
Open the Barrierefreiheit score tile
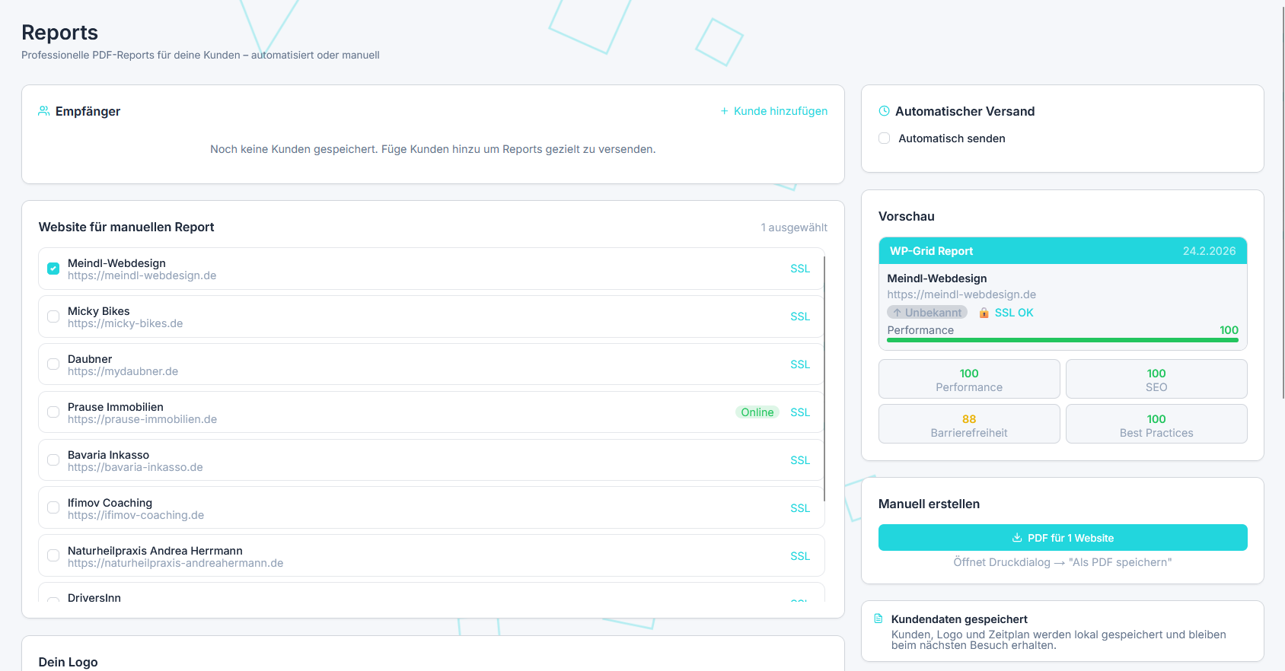click(968, 425)
